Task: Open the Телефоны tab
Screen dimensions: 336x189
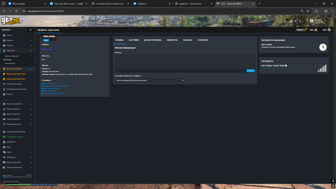Action: pyautogui.click(x=187, y=40)
